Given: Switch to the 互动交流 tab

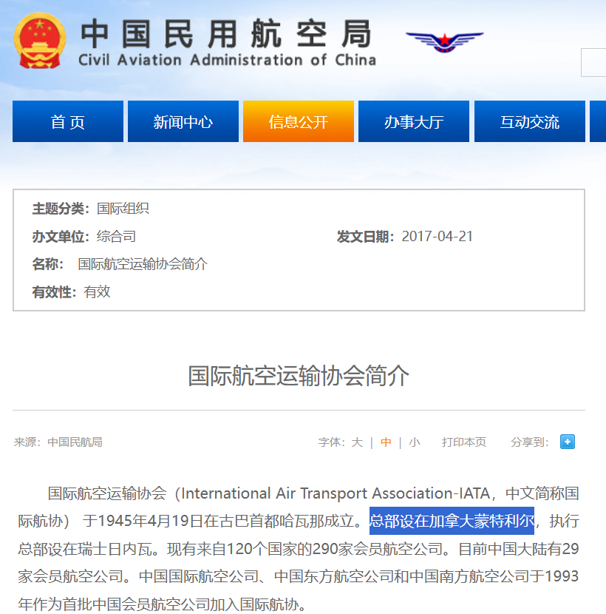Looking at the screenshot, I should tap(529, 122).
